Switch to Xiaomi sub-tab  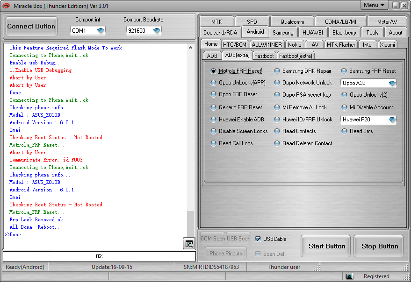[x=387, y=44]
